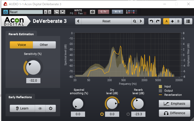Select Other reverb estimation mode
Screen dimensions: 194x121
pos(44,45)
